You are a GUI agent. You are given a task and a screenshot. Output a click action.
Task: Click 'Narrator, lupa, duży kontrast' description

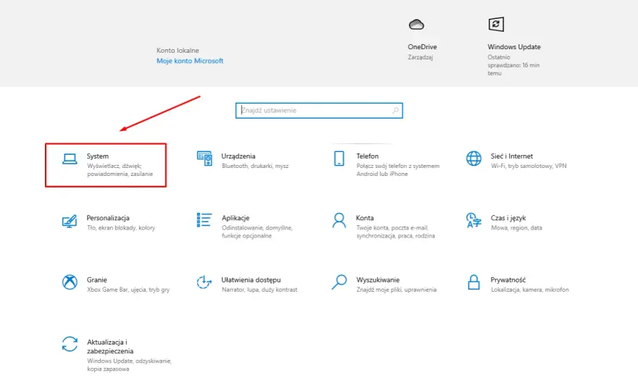[260, 290]
